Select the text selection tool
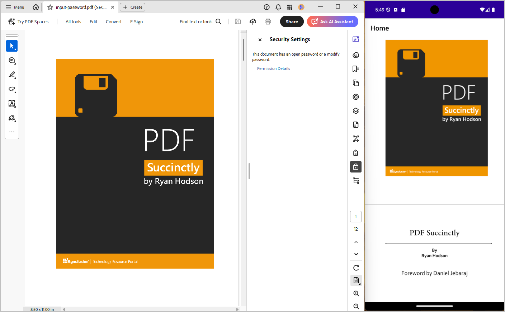This screenshot has height=312, width=505. pos(12,46)
